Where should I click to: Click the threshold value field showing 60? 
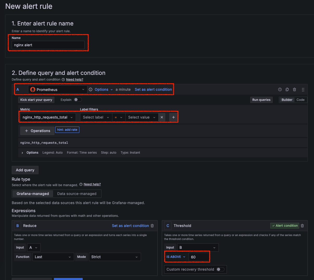pos(198,257)
